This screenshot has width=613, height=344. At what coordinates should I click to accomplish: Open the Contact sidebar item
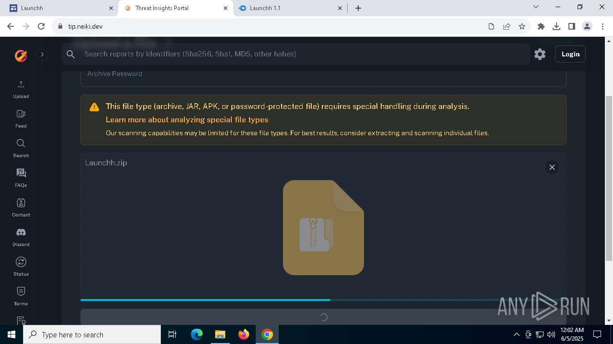tap(21, 208)
